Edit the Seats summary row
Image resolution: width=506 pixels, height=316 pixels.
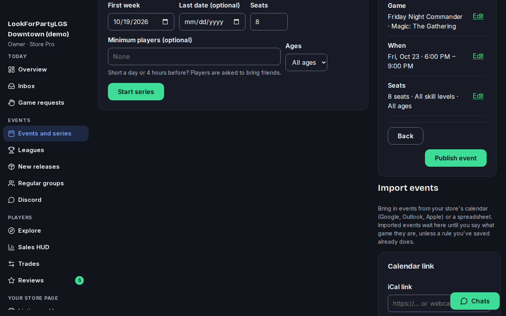pyautogui.click(x=478, y=96)
